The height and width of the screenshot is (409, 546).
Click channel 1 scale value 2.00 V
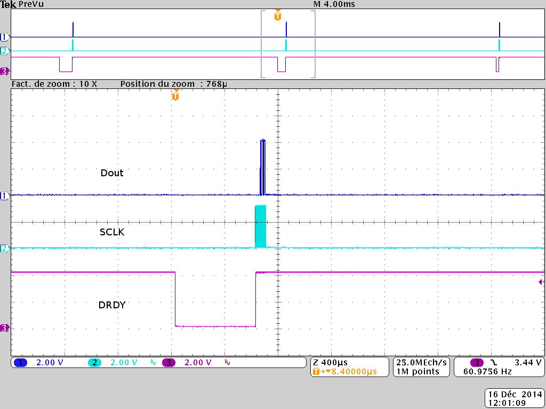(x=50, y=363)
